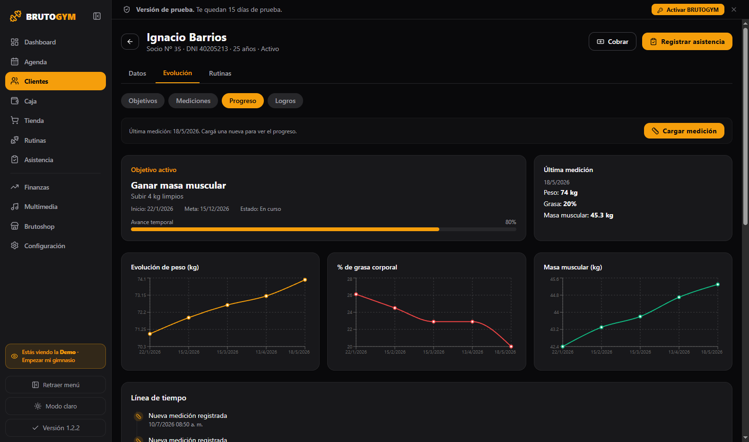
Task: Click Activar BRUTOGYM button
Action: pyautogui.click(x=688, y=9)
